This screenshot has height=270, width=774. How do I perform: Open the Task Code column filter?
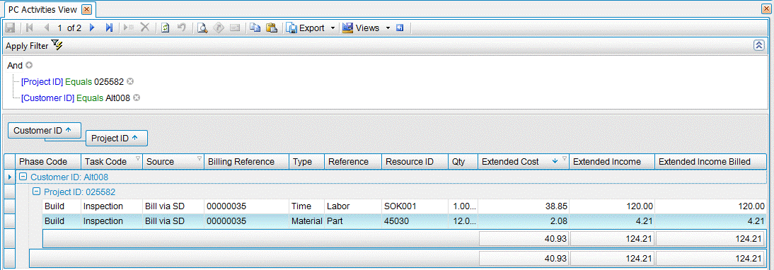(x=138, y=158)
